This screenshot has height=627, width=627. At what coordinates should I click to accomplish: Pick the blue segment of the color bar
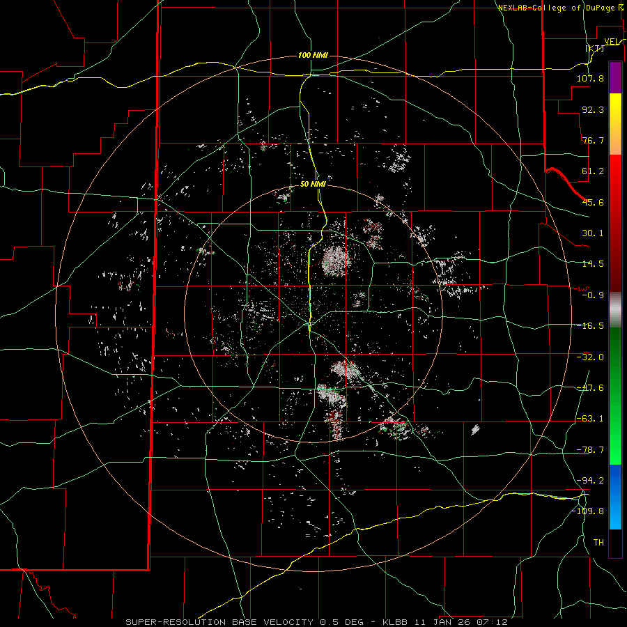[615, 497]
